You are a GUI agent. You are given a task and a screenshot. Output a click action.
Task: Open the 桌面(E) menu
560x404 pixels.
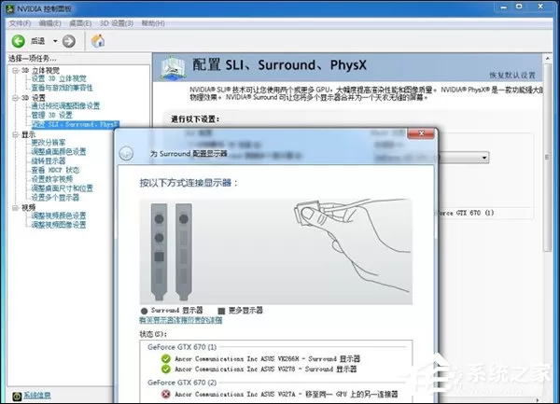(x=80, y=23)
